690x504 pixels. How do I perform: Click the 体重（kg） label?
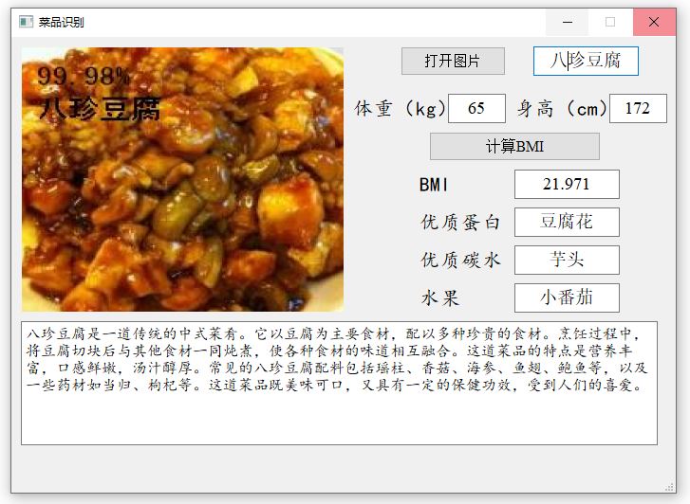coord(400,108)
